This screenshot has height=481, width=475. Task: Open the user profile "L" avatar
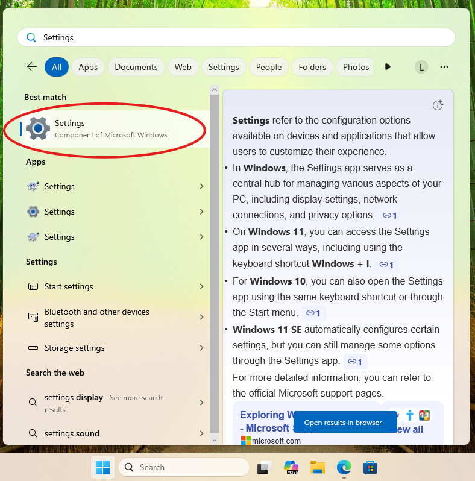(421, 67)
